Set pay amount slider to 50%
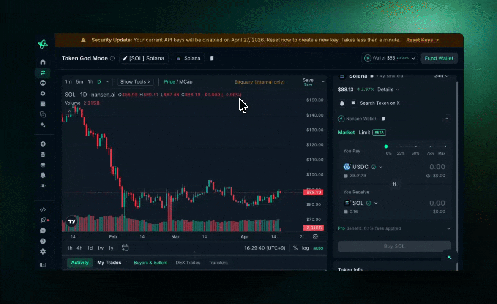The height and width of the screenshot is (304, 497). (415, 147)
